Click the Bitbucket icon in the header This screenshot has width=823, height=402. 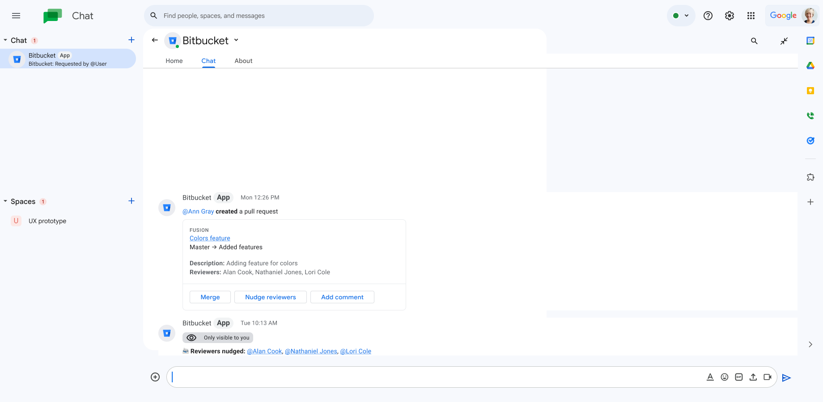pyautogui.click(x=173, y=41)
